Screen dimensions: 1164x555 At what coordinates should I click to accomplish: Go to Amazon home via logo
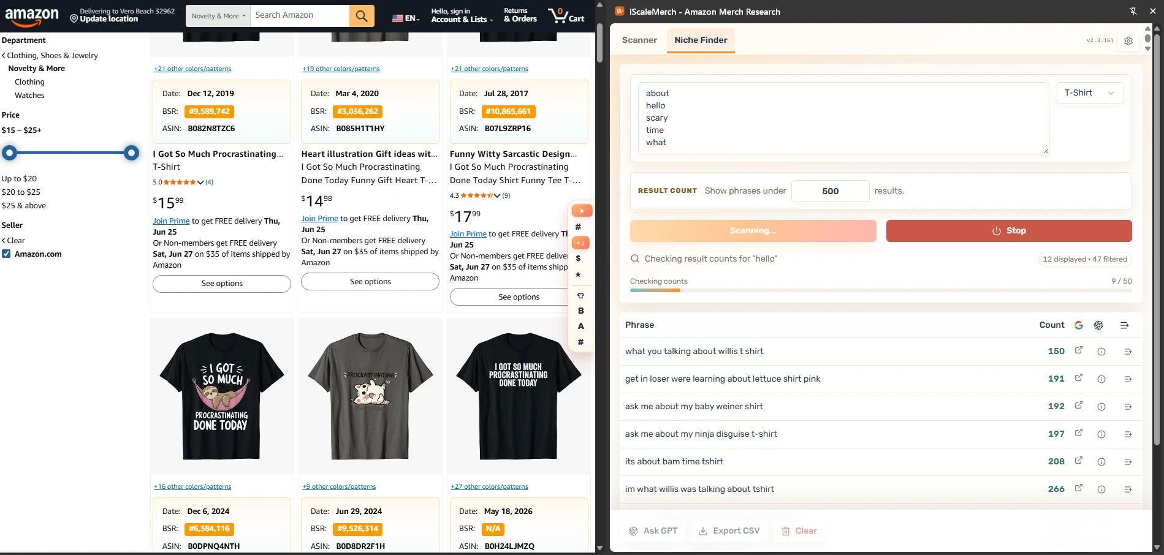point(32,17)
